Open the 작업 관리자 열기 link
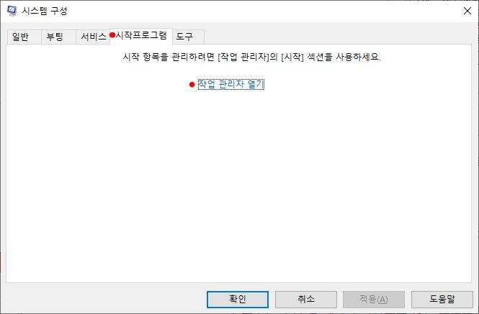 pos(231,84)
